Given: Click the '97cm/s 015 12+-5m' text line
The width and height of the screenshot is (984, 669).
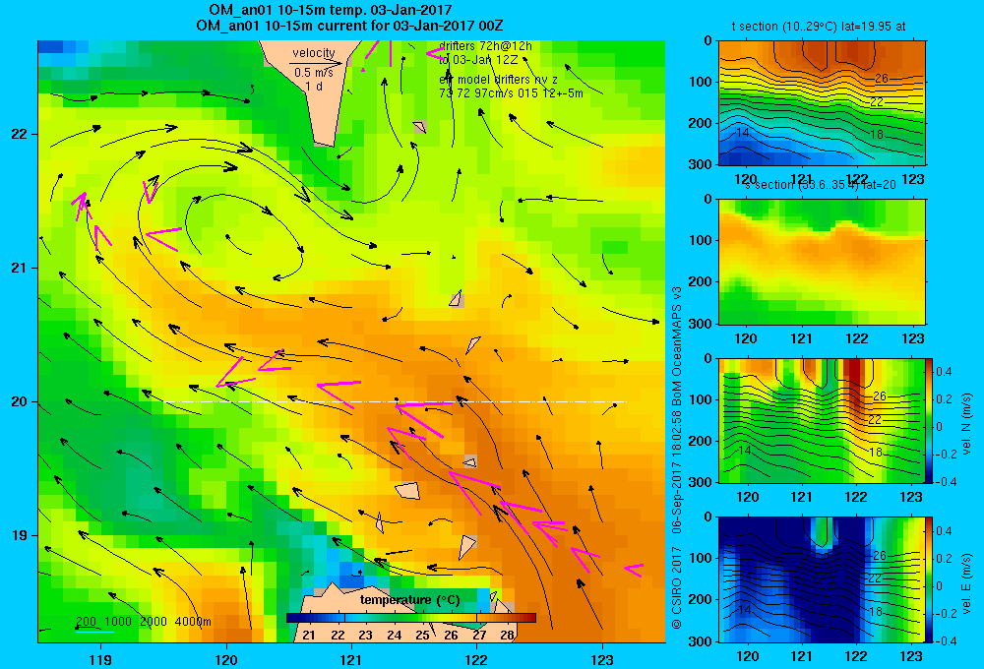Looking at the screenshot, I should click(x=511, y=93).
